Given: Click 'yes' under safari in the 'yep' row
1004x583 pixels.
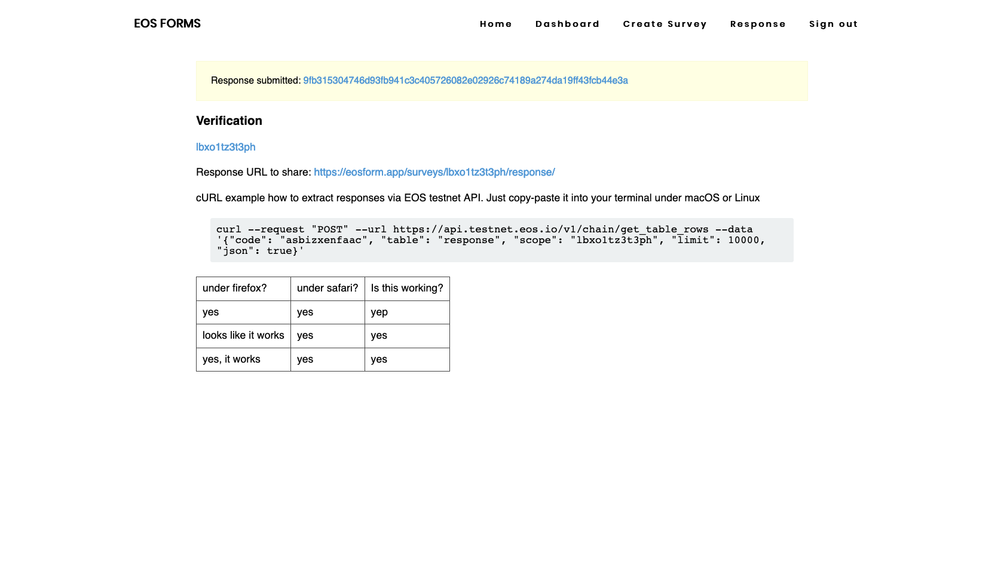Looking at the screenshot, I should [327, 312].
